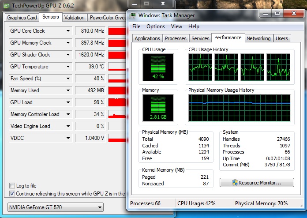Open the GPU Shader Clock sensor dropdown
The height and width of the screenshot is (218, 307).
click(x=68, y=55)
